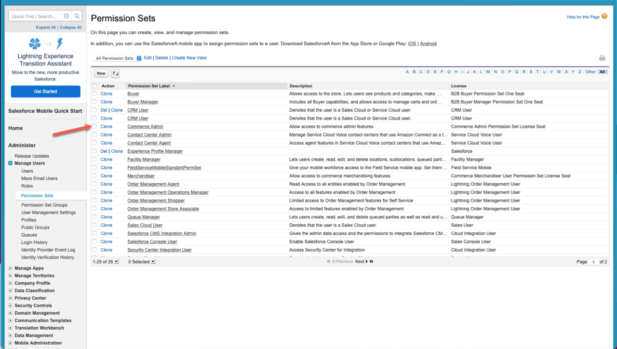This screenshot has height=349, width=617.
Task: Filter list by letter M
Action: click(488, 72)
